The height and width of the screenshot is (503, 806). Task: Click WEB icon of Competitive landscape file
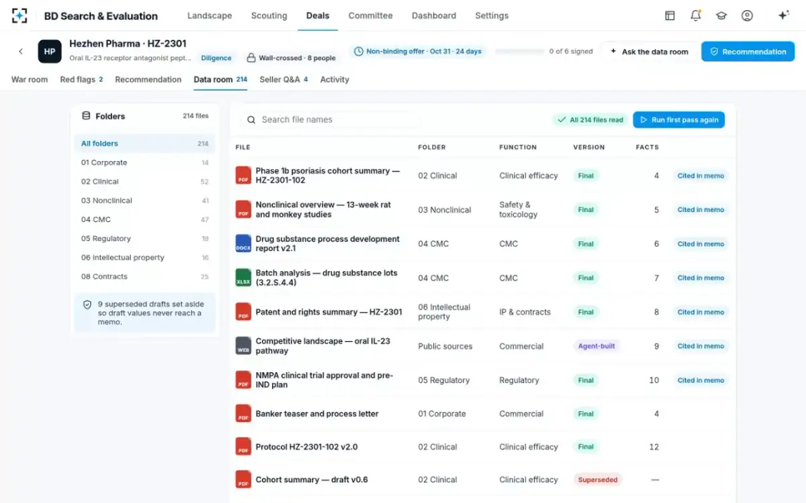click(x=243, y=346)
